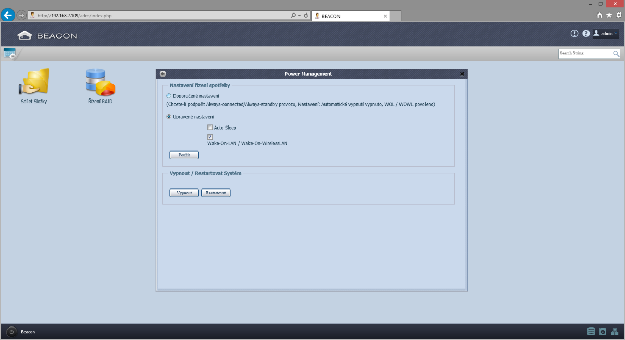Switch to the BEACON browser tab

pos(349,16)
